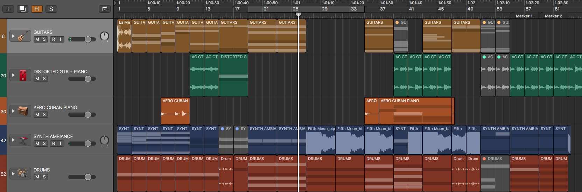The image size is (582, 192).
Task: Toggle input monitoring on SYNTH AMBIANCE track
Action: pyautogui.click(x=61, y=144)
